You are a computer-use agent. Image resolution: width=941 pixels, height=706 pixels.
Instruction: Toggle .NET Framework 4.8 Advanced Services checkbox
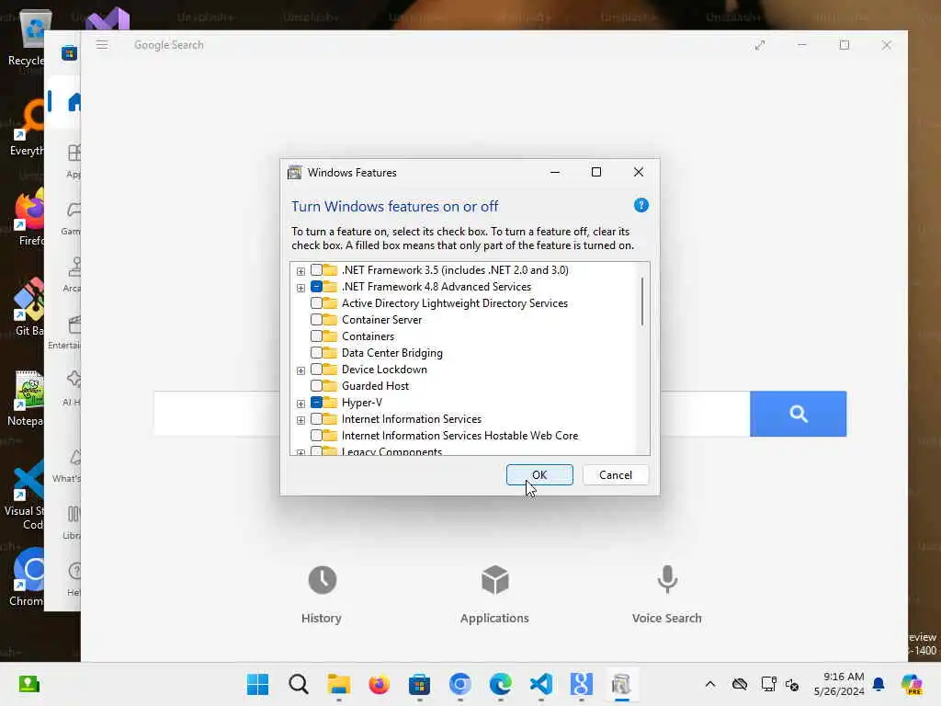point(316,287)
